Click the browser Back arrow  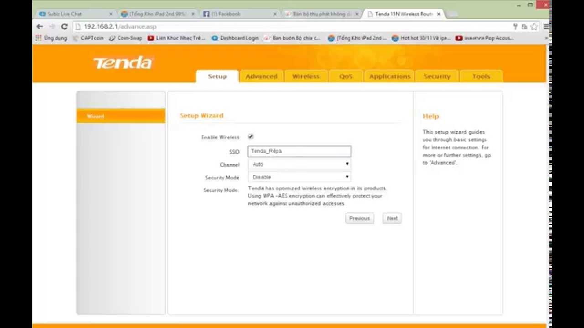[40, 26]
